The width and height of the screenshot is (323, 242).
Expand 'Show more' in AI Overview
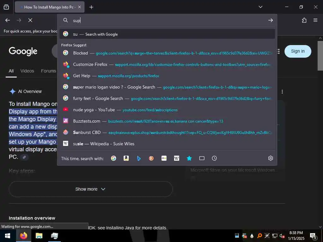91,189
